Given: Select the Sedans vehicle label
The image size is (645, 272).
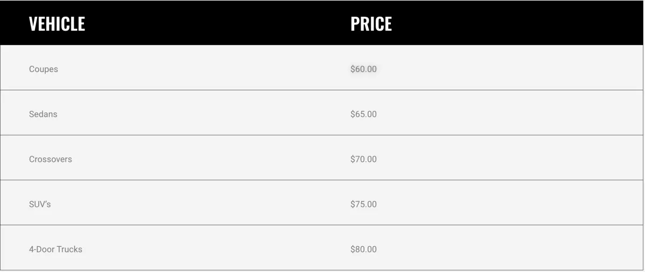Looking at the screenshot, I should click(x=43, y=114).
